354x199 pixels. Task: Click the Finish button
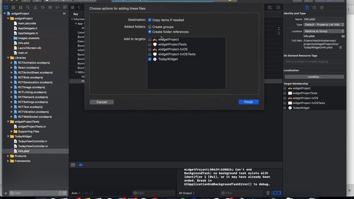tap(249, 102)
